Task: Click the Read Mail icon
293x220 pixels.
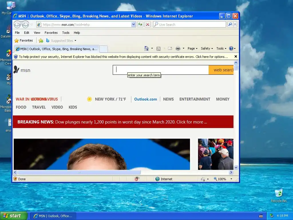Action: click(x=170, y=48)
